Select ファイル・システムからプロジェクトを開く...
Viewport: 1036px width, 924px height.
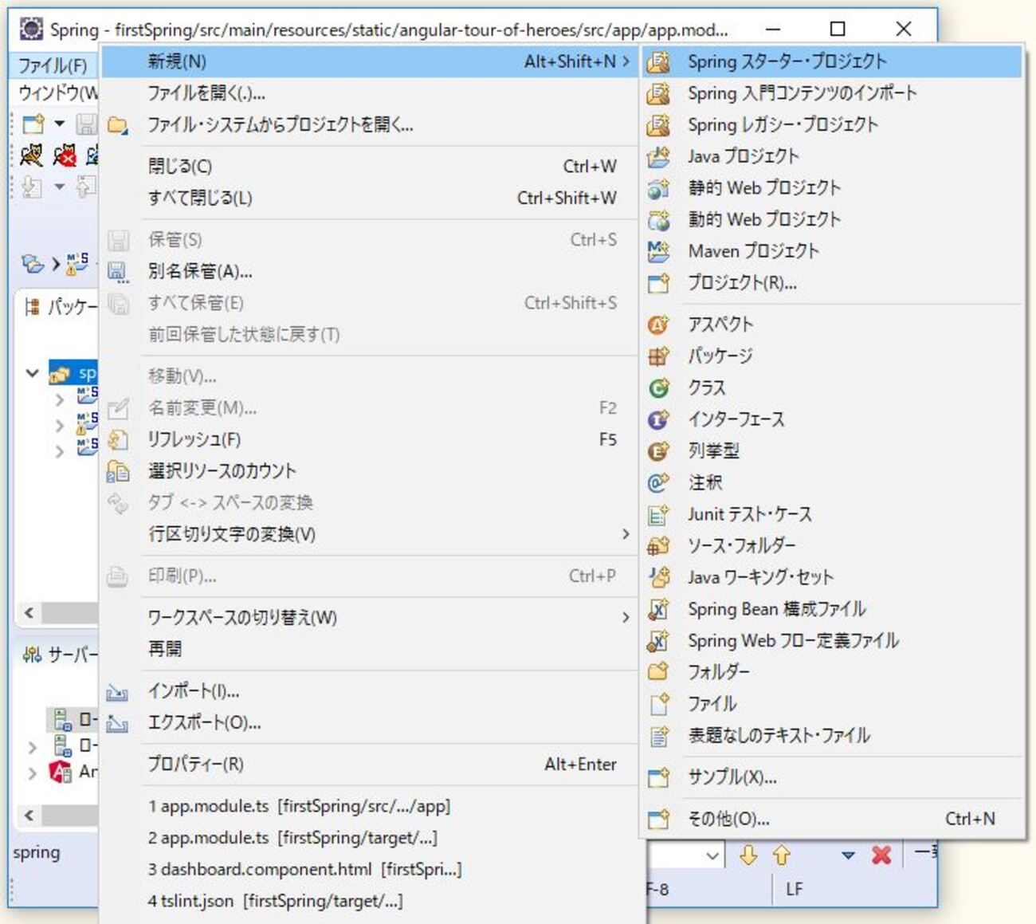[x=369, y=125]
